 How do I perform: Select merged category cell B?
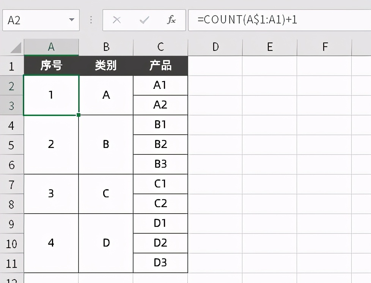click(x=106, y=145)
